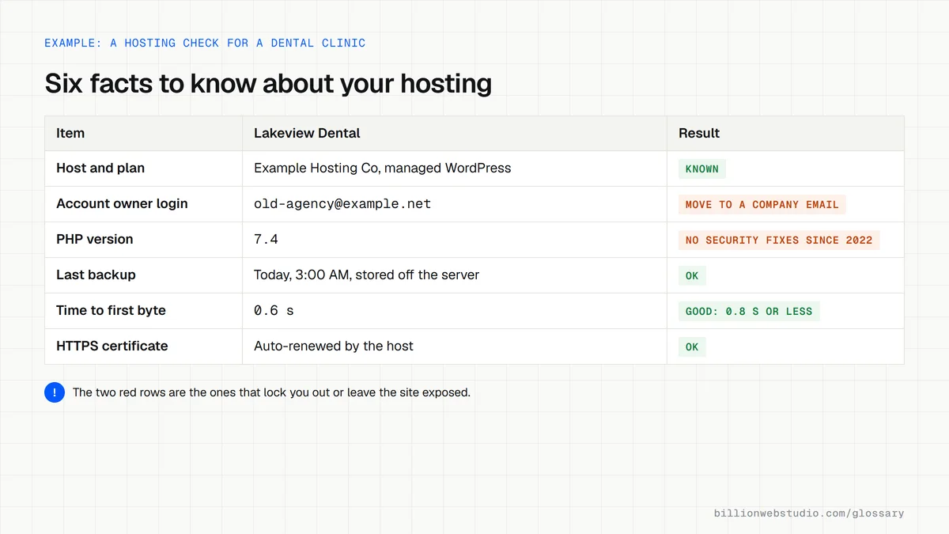The width and height of the screenshot is (949, 534).
Task: Click the 'PHP version' row label
Action: 95,239
